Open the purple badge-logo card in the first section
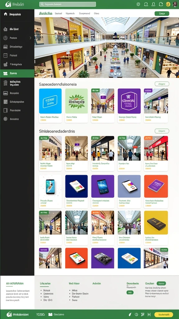This screenshot has width=179, height=319. 129,101
